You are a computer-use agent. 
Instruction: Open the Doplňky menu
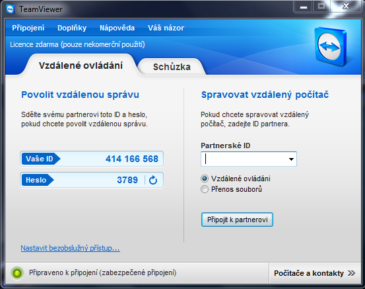click(72, 28)
